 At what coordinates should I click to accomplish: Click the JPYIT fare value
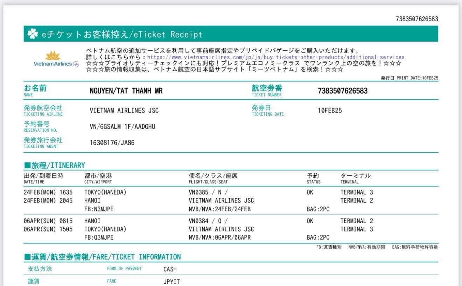(x=171, y=281)
